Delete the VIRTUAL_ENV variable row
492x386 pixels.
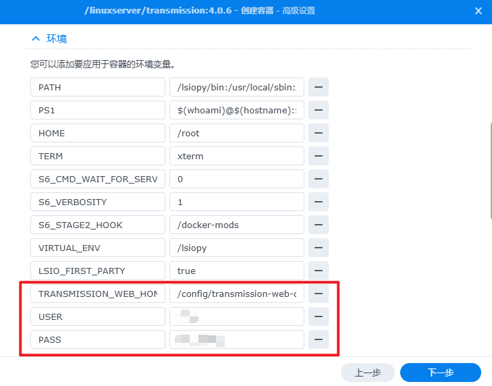pyautogui.click(x=318, y=248)
